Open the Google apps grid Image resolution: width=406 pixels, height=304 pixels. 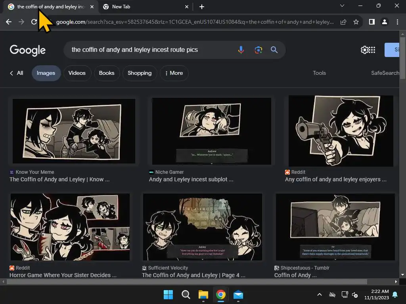[372, 50]
